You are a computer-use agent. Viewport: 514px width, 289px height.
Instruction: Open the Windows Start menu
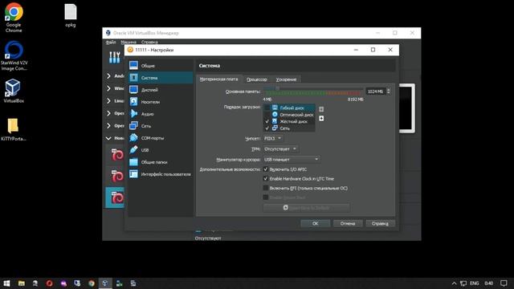[6, 283]
